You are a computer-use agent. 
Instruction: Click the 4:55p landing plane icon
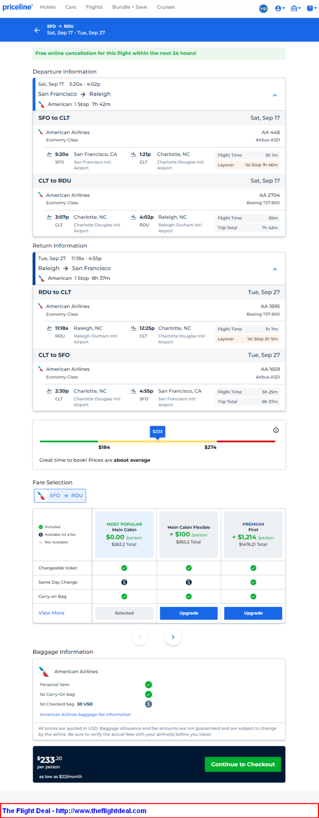click(133, 391)
